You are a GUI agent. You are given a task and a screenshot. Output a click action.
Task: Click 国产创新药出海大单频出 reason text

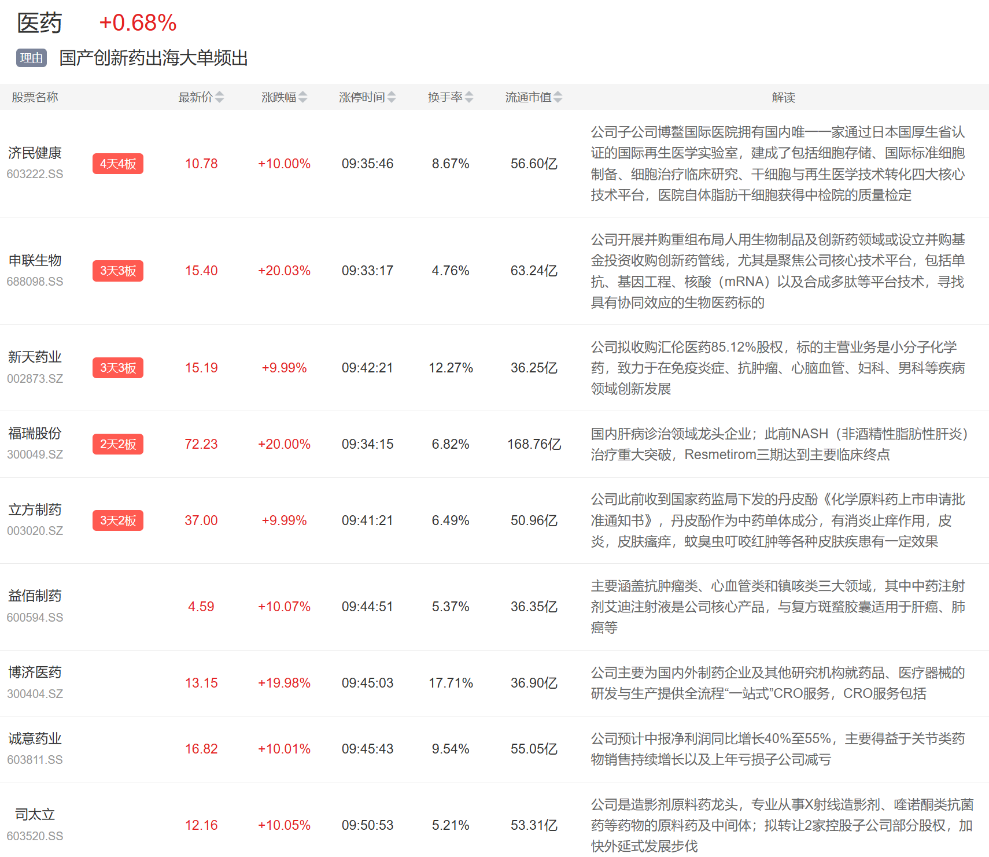pyautogui.click(x=153, y=58)
